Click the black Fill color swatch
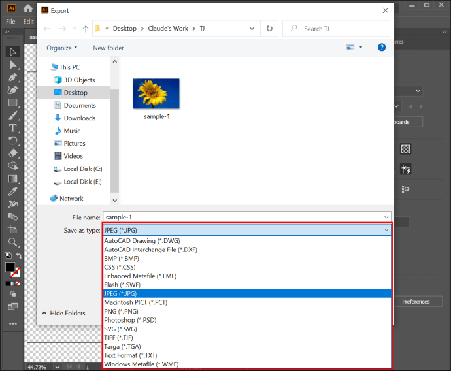 point(10,267)
